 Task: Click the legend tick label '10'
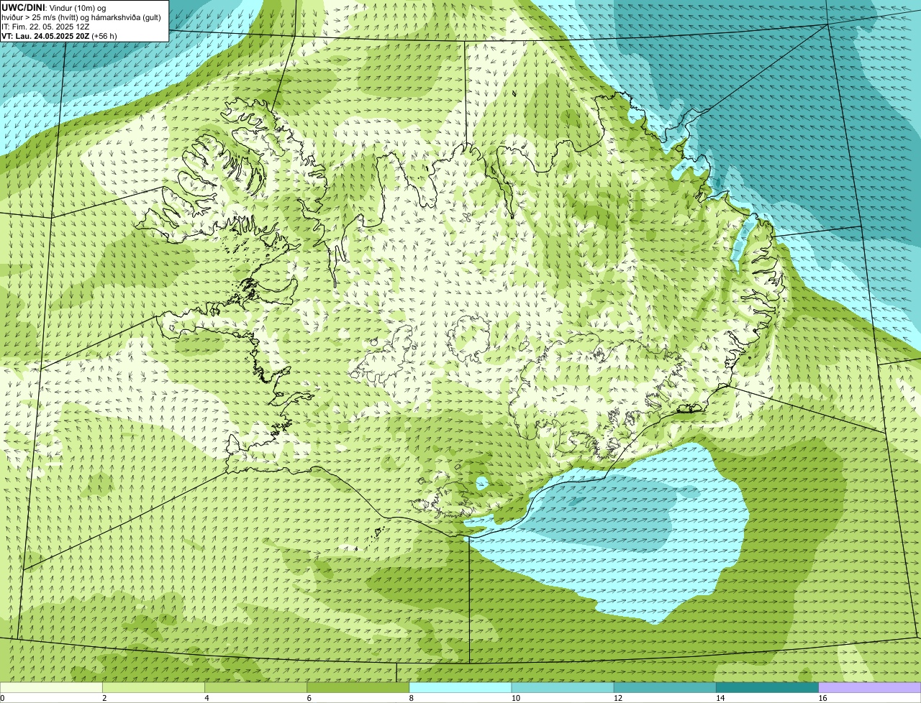click(516, 698)
